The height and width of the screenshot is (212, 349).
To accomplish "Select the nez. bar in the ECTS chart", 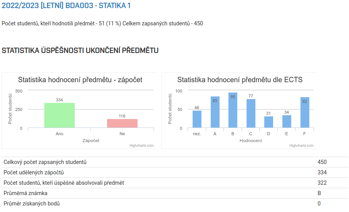I will tap(197, 119).
